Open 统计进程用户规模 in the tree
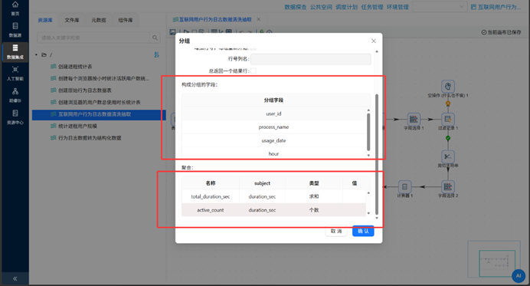530x286 pixels. [77, 126]
